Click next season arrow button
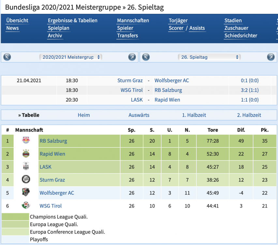278x245 pixels. (132, 57)
